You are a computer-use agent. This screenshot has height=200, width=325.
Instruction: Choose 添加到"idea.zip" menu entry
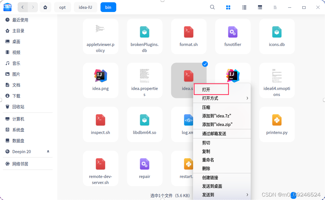(222, 125)
